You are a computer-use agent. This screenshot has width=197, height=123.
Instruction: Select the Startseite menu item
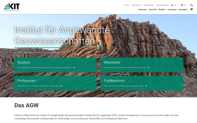[x=142, y=10]
